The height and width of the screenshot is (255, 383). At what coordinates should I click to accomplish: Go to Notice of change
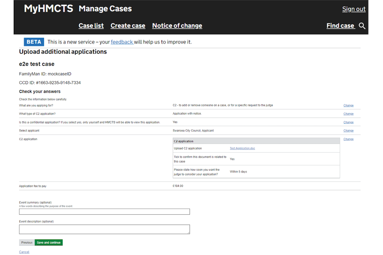pyautogui.click(x=177, y=26)
